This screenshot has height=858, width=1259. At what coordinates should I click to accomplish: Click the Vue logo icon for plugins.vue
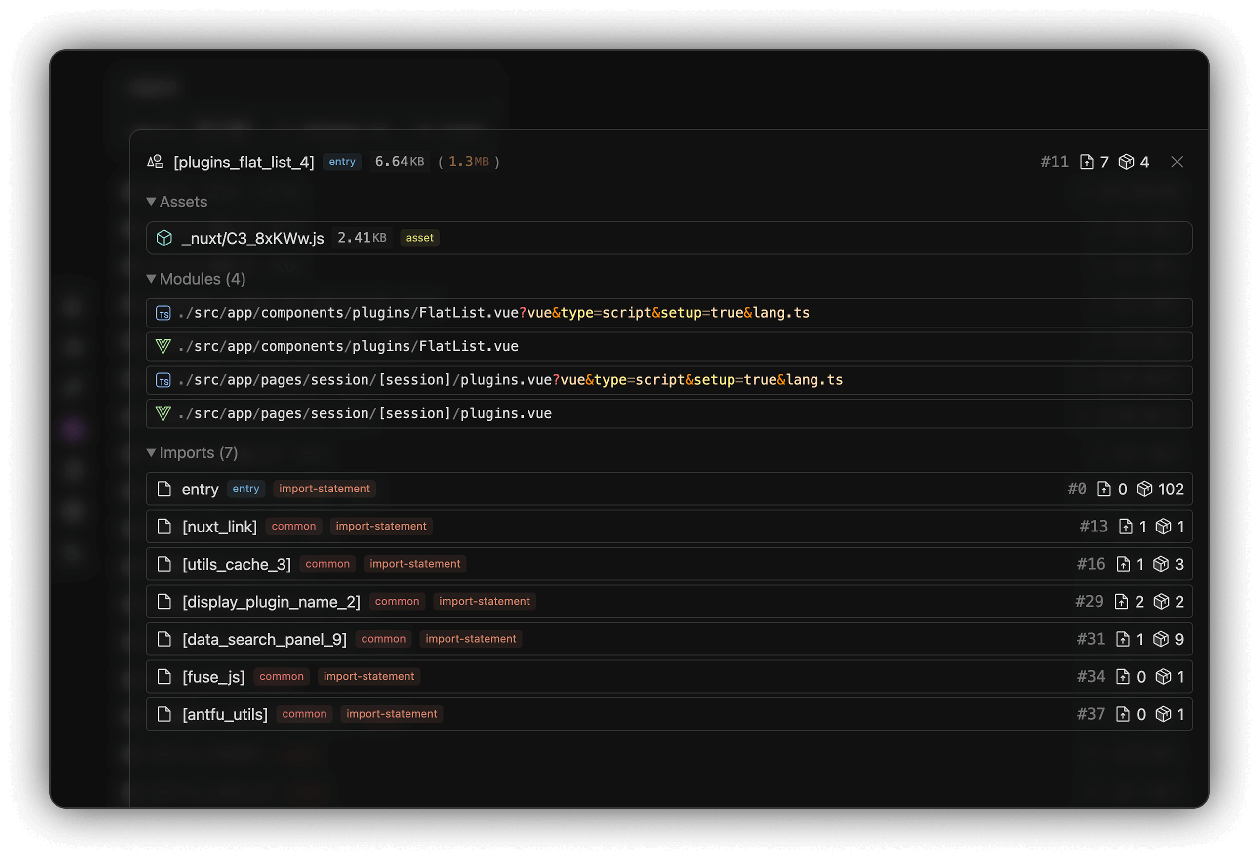(163, 414)
